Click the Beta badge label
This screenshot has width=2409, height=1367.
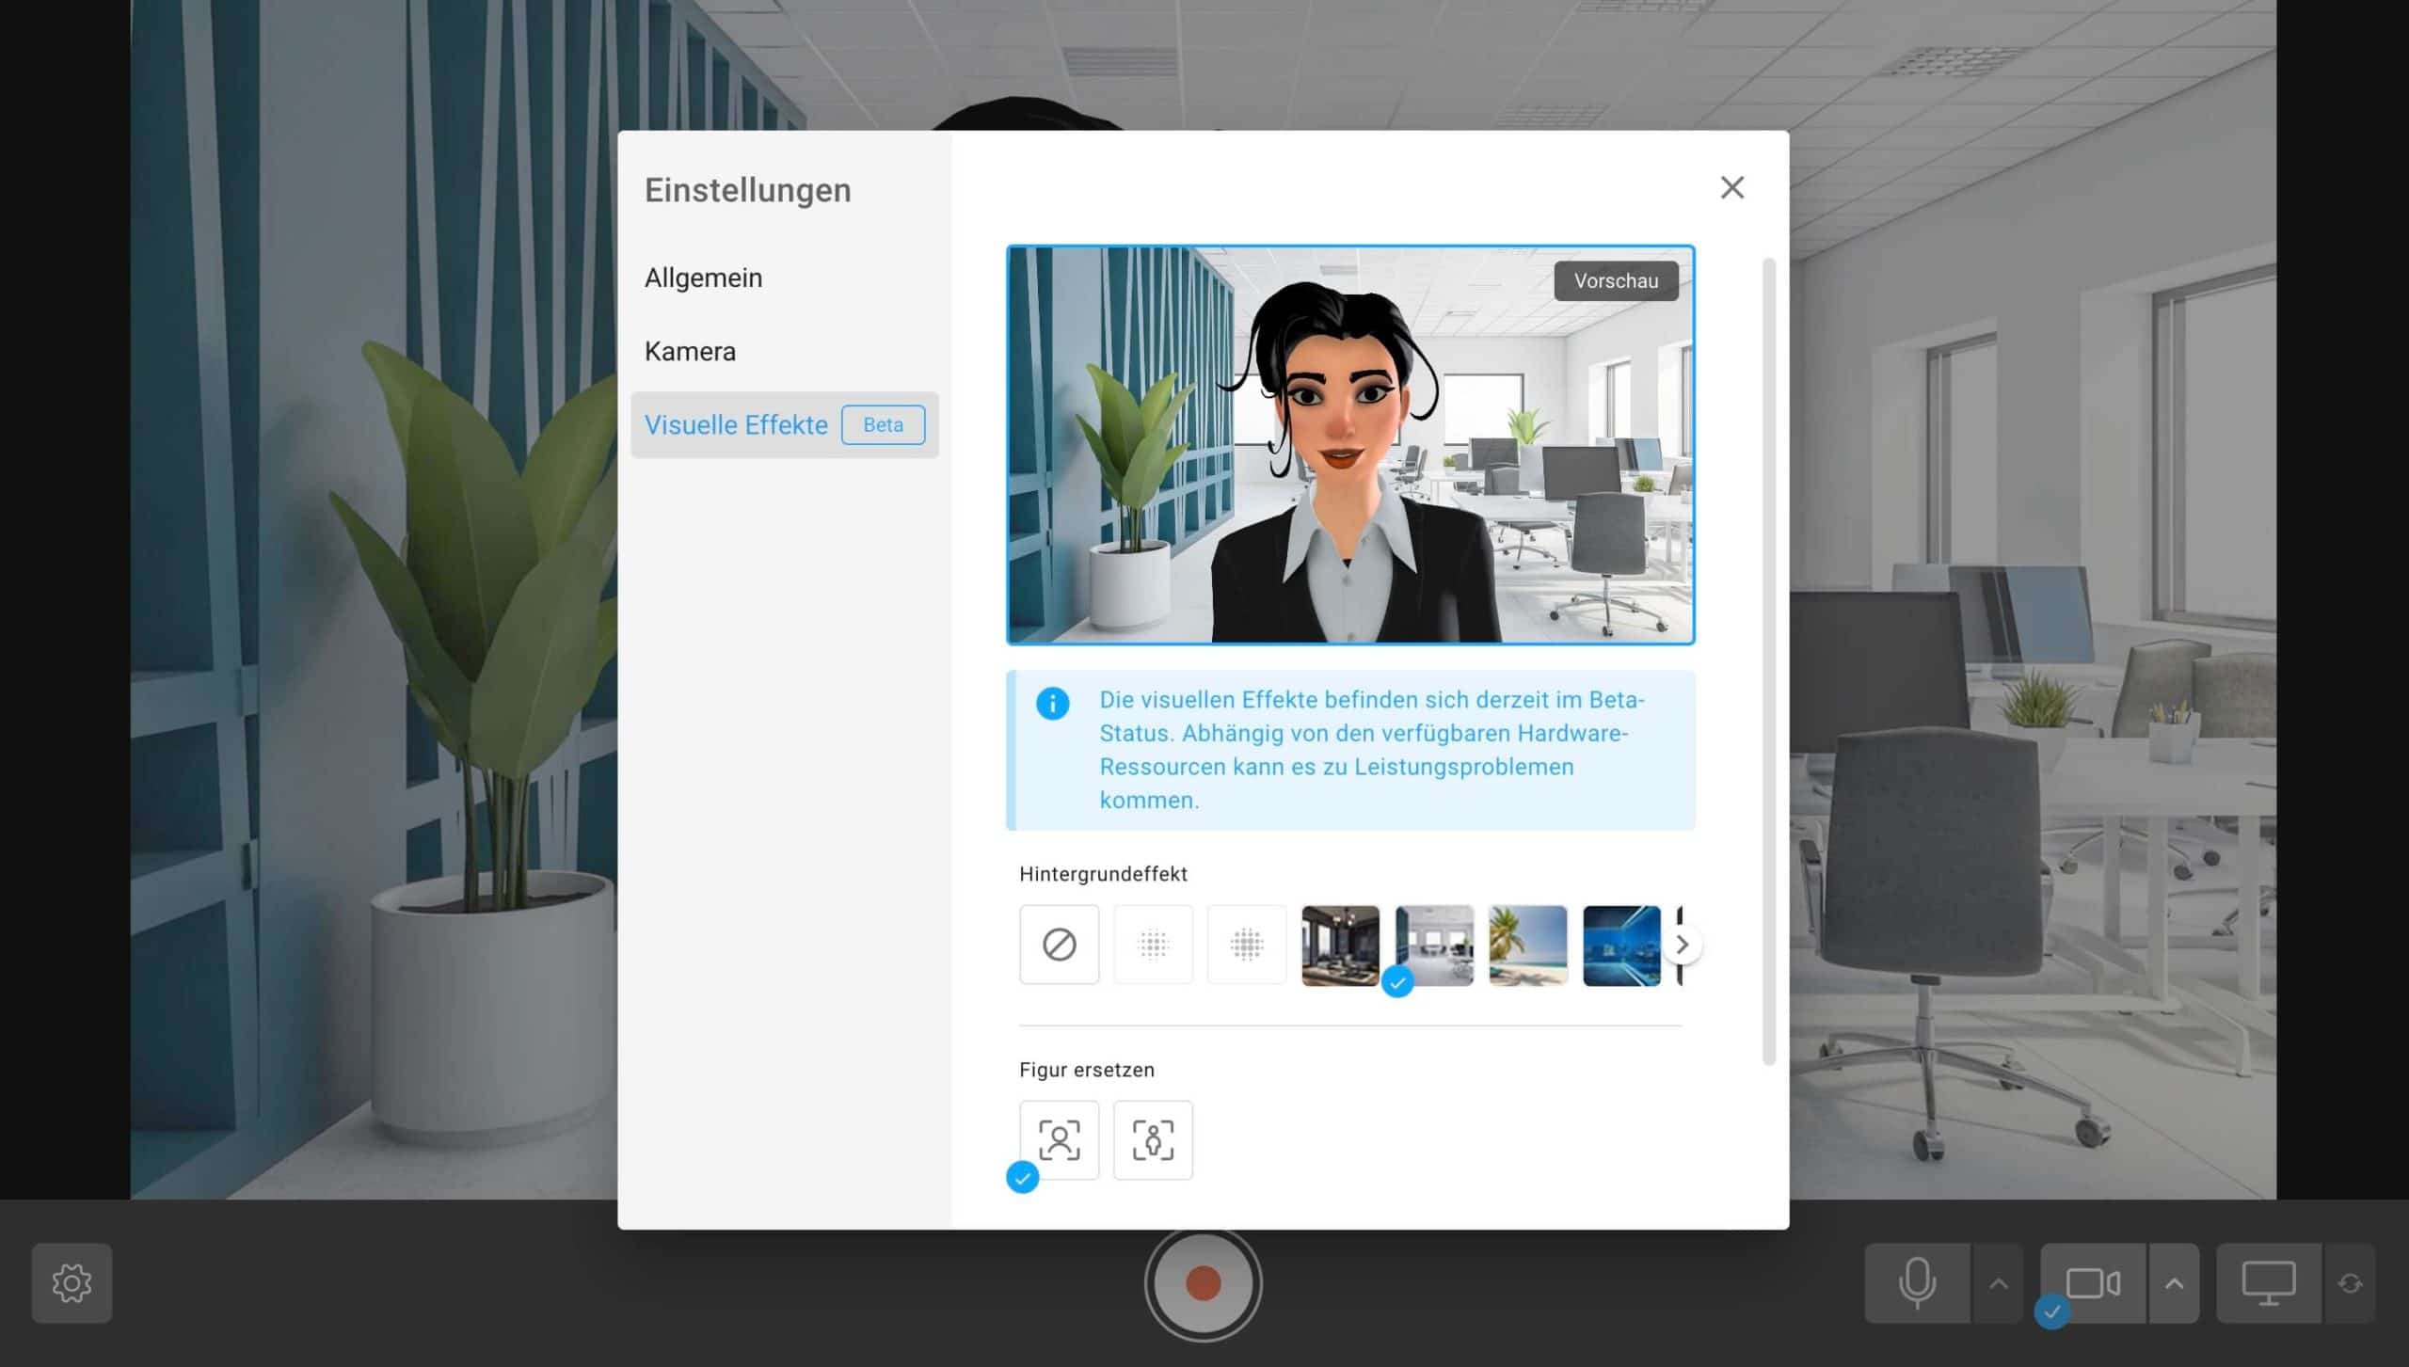click(x=883, y=424)
